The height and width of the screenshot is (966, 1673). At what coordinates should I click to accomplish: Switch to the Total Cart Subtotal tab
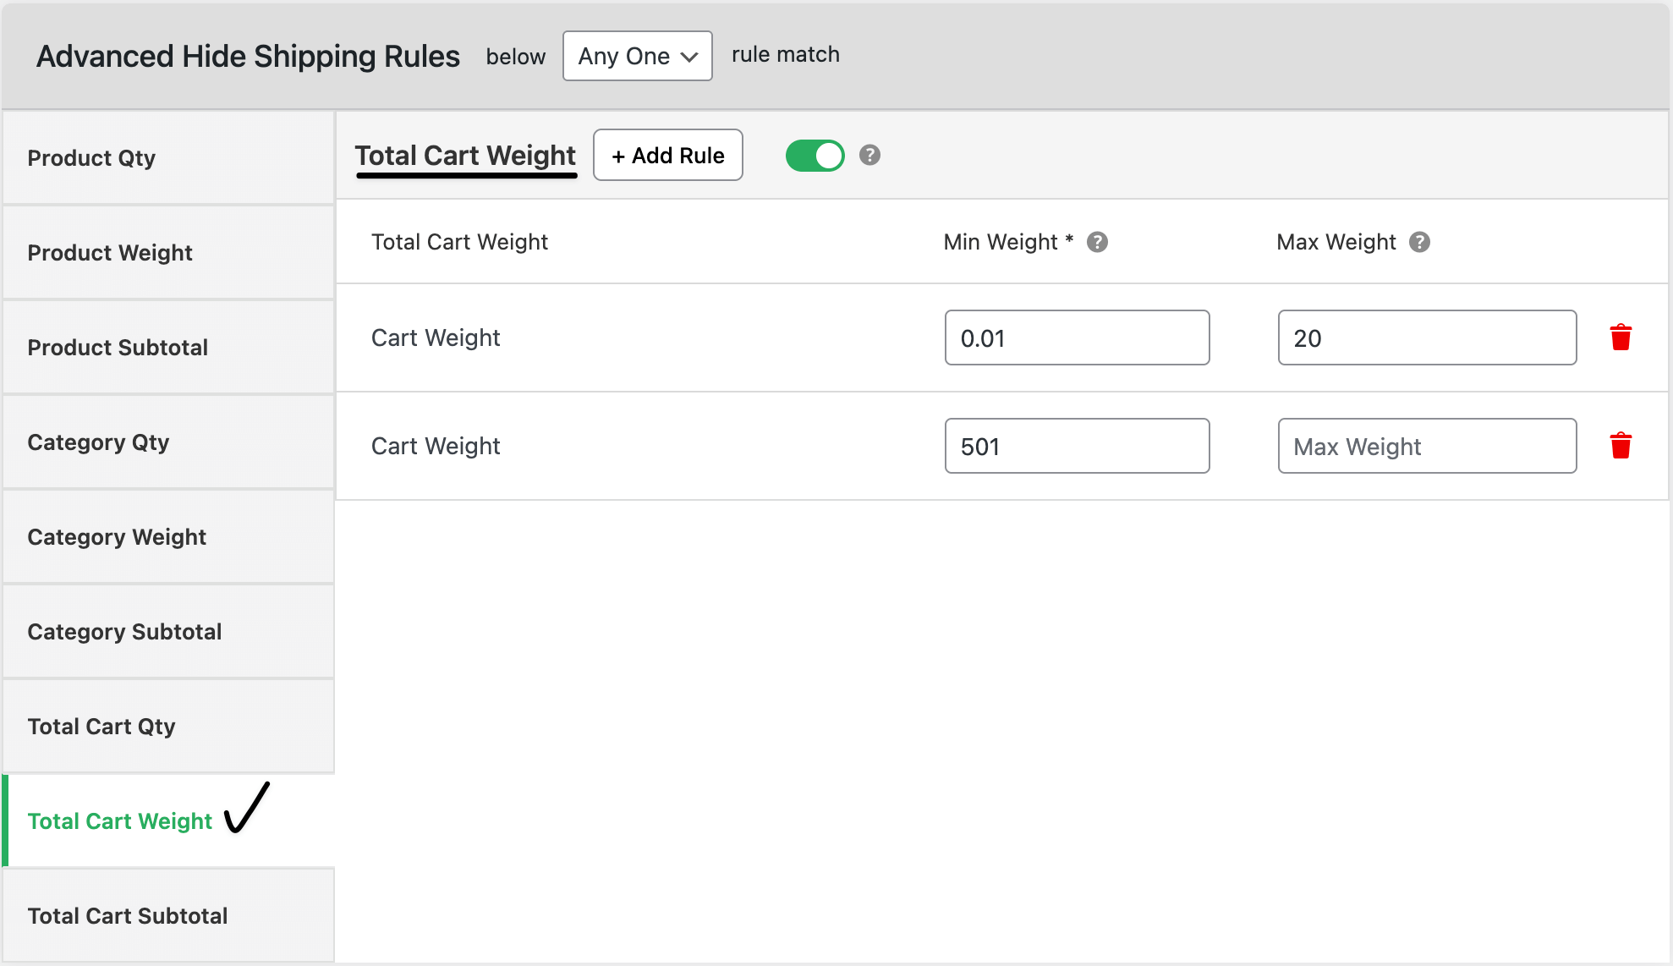[x=128, y=915]
